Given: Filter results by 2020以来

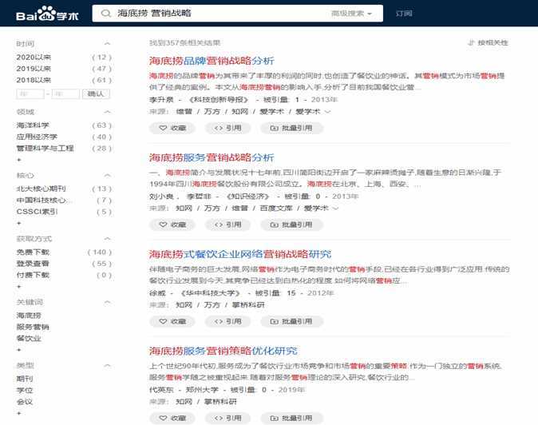Looking at the screenshot, I should (34, 57).
